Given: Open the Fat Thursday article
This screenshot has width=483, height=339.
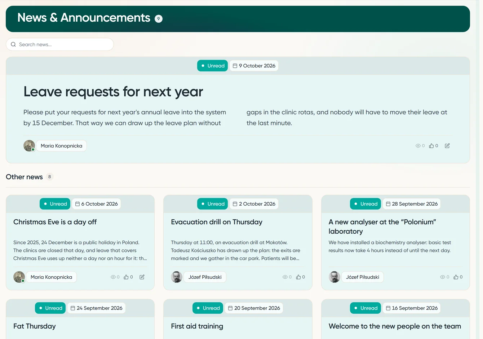Looking at the screenshot, I should coord(35,326).
